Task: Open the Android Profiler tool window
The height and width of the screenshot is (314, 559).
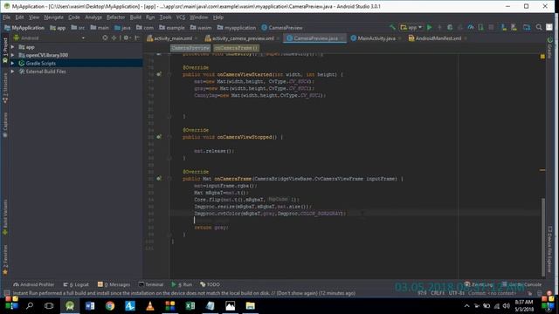Action: coord(34,284)
